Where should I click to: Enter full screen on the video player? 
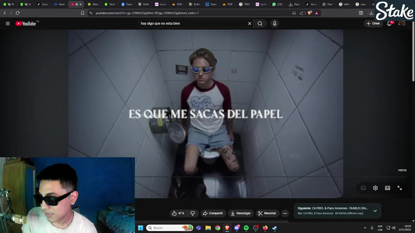400,188
